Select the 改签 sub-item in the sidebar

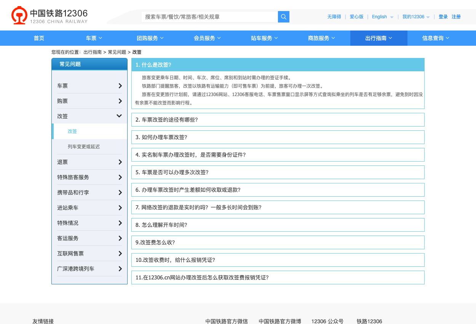pos(89,132)
